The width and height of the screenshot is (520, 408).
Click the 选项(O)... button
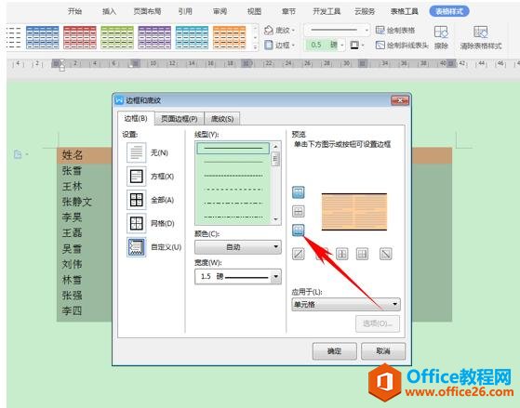[378, 323]
